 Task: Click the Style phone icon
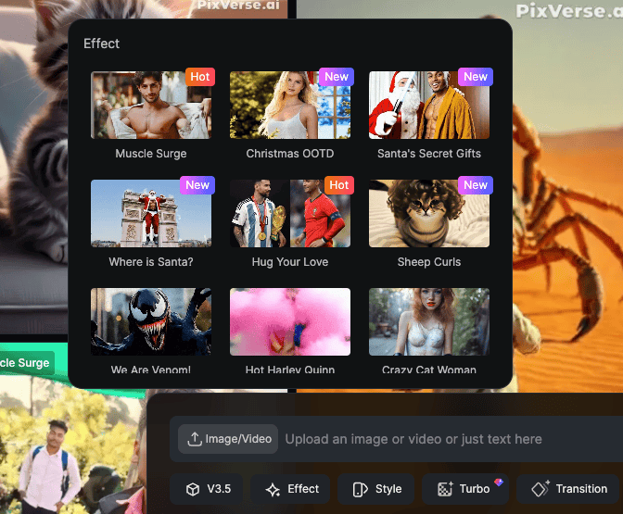[360, 489]
